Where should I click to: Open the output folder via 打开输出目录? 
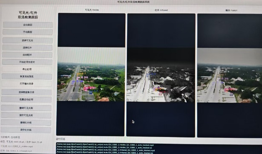click(x=26, y=84)
